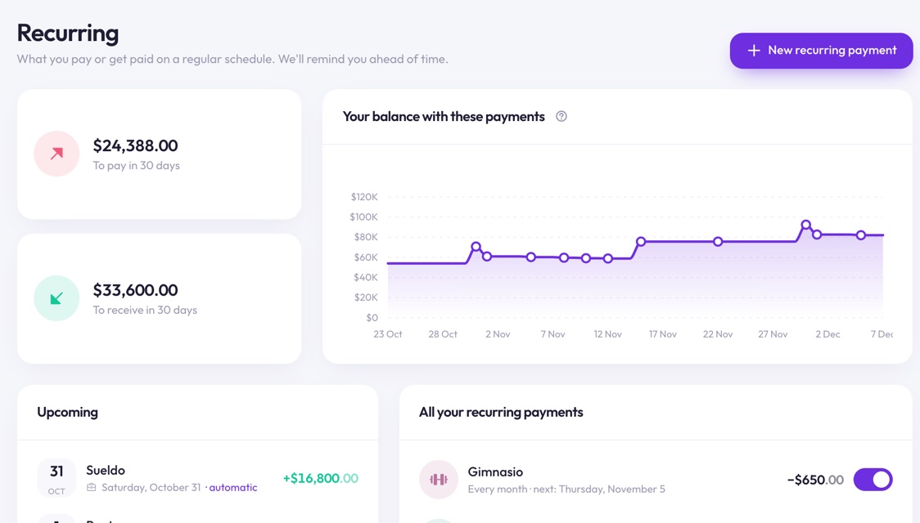
Task: Select the Gimnasio recurring payment name
Action: click(495, 472)
